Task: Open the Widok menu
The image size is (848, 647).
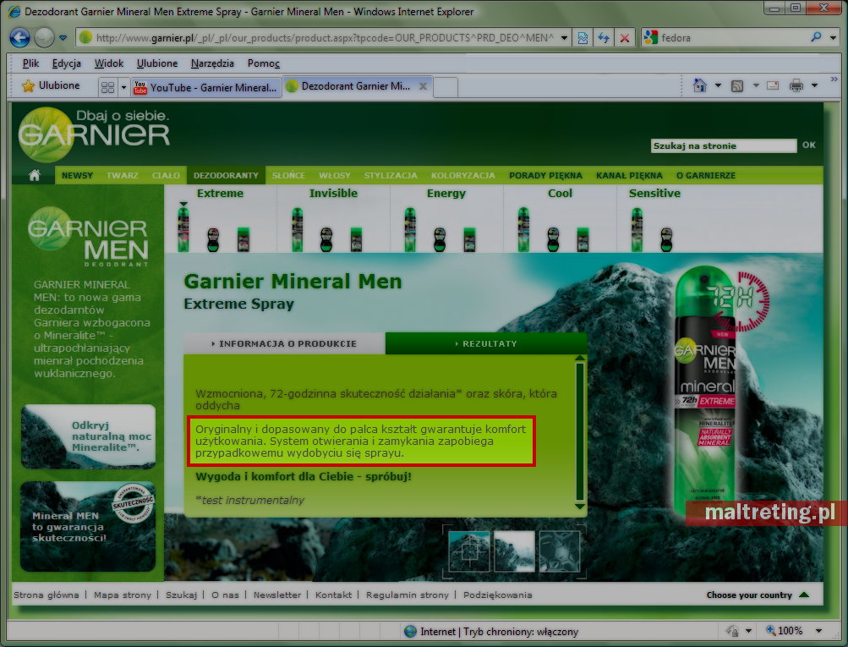Action: click(109, 63)
